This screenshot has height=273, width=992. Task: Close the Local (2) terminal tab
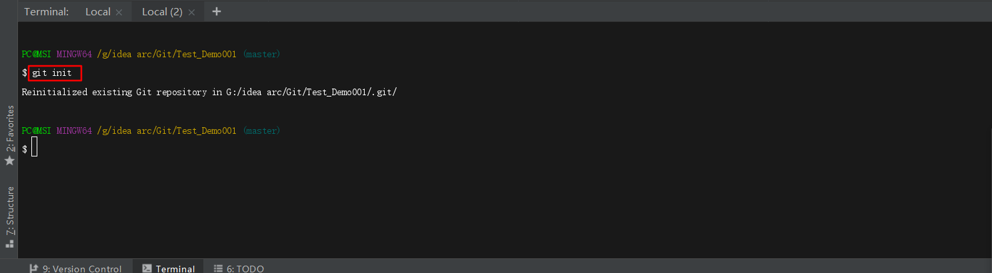[x=191, y=12]
